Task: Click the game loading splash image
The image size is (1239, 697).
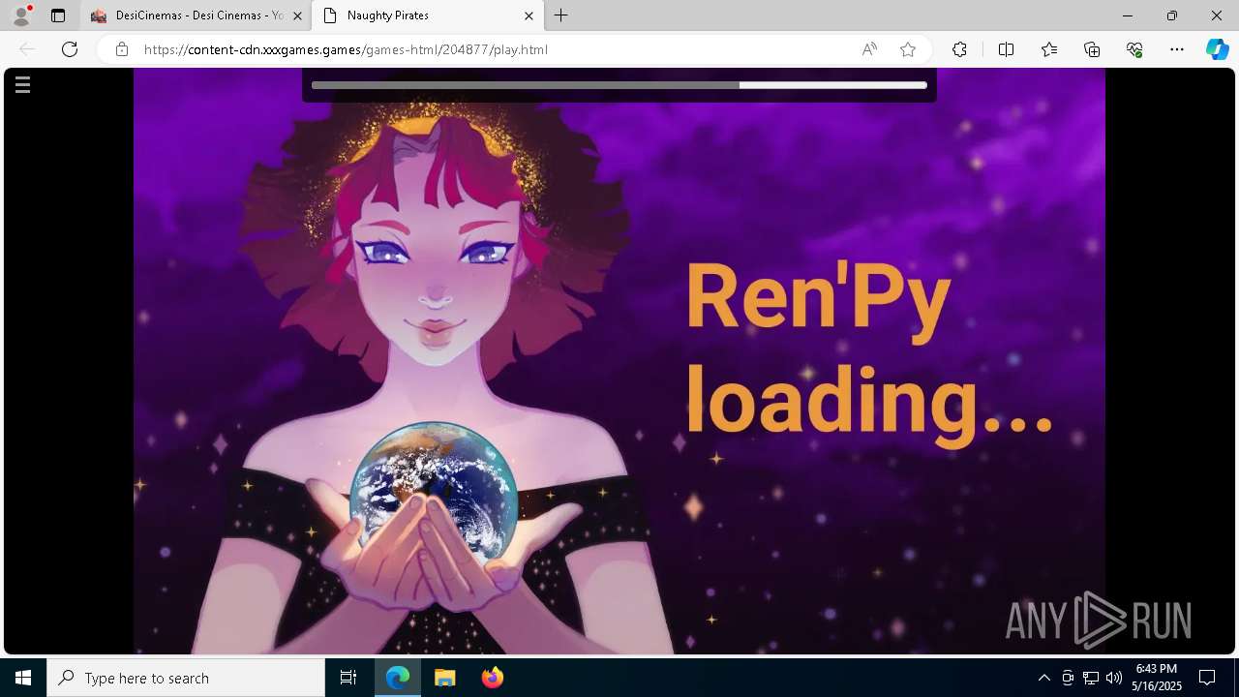Action: tap(619, 361)
